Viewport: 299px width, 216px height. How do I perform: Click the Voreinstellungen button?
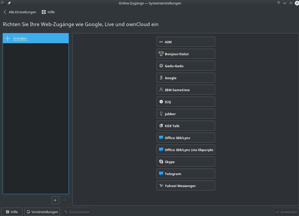click(42, 212)
